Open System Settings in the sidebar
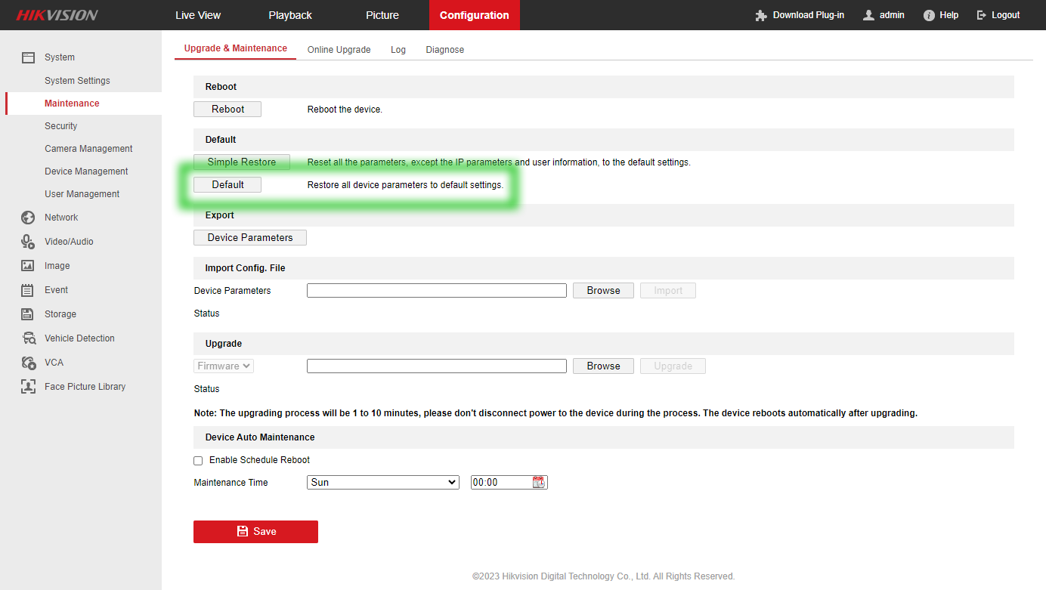Viewport: 1046px width, 590px height. click(77, 81)
